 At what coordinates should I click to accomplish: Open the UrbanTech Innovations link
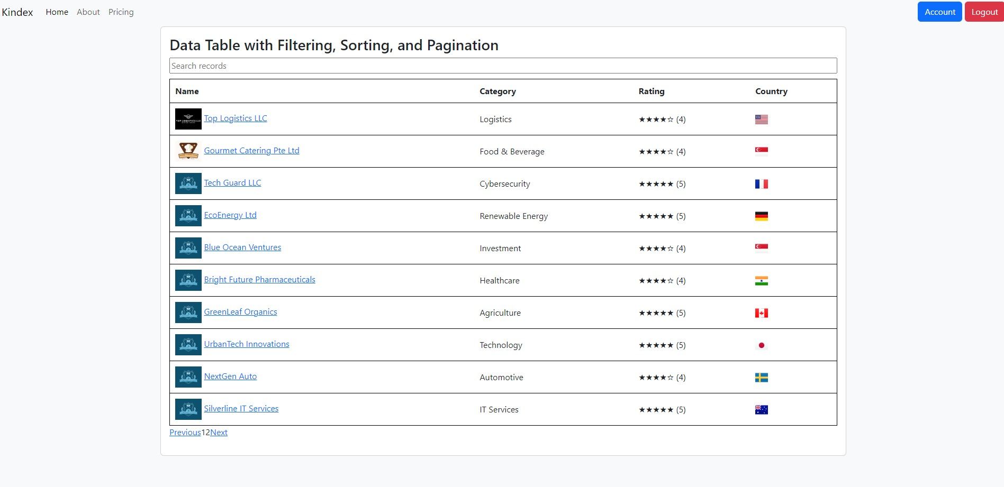247,344
